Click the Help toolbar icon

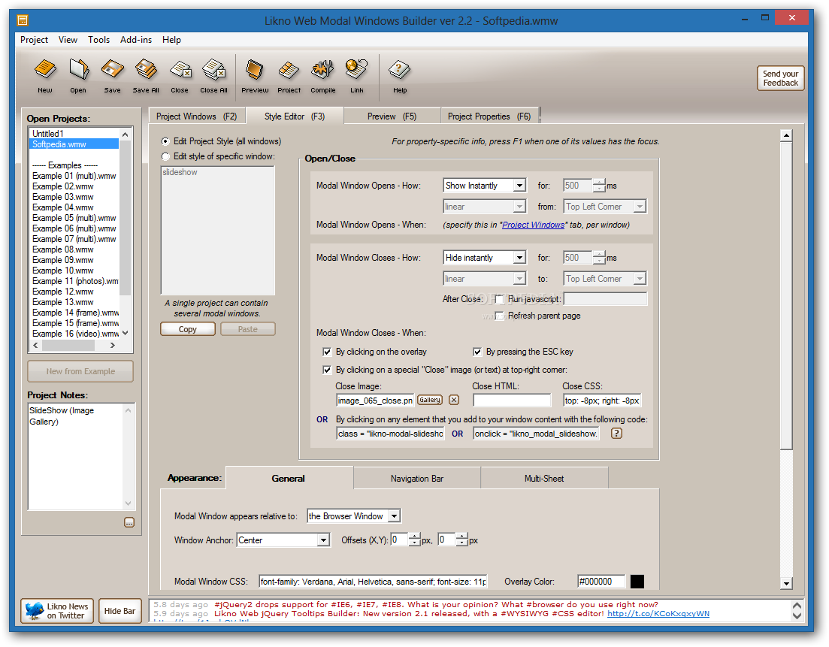point(400,76)
